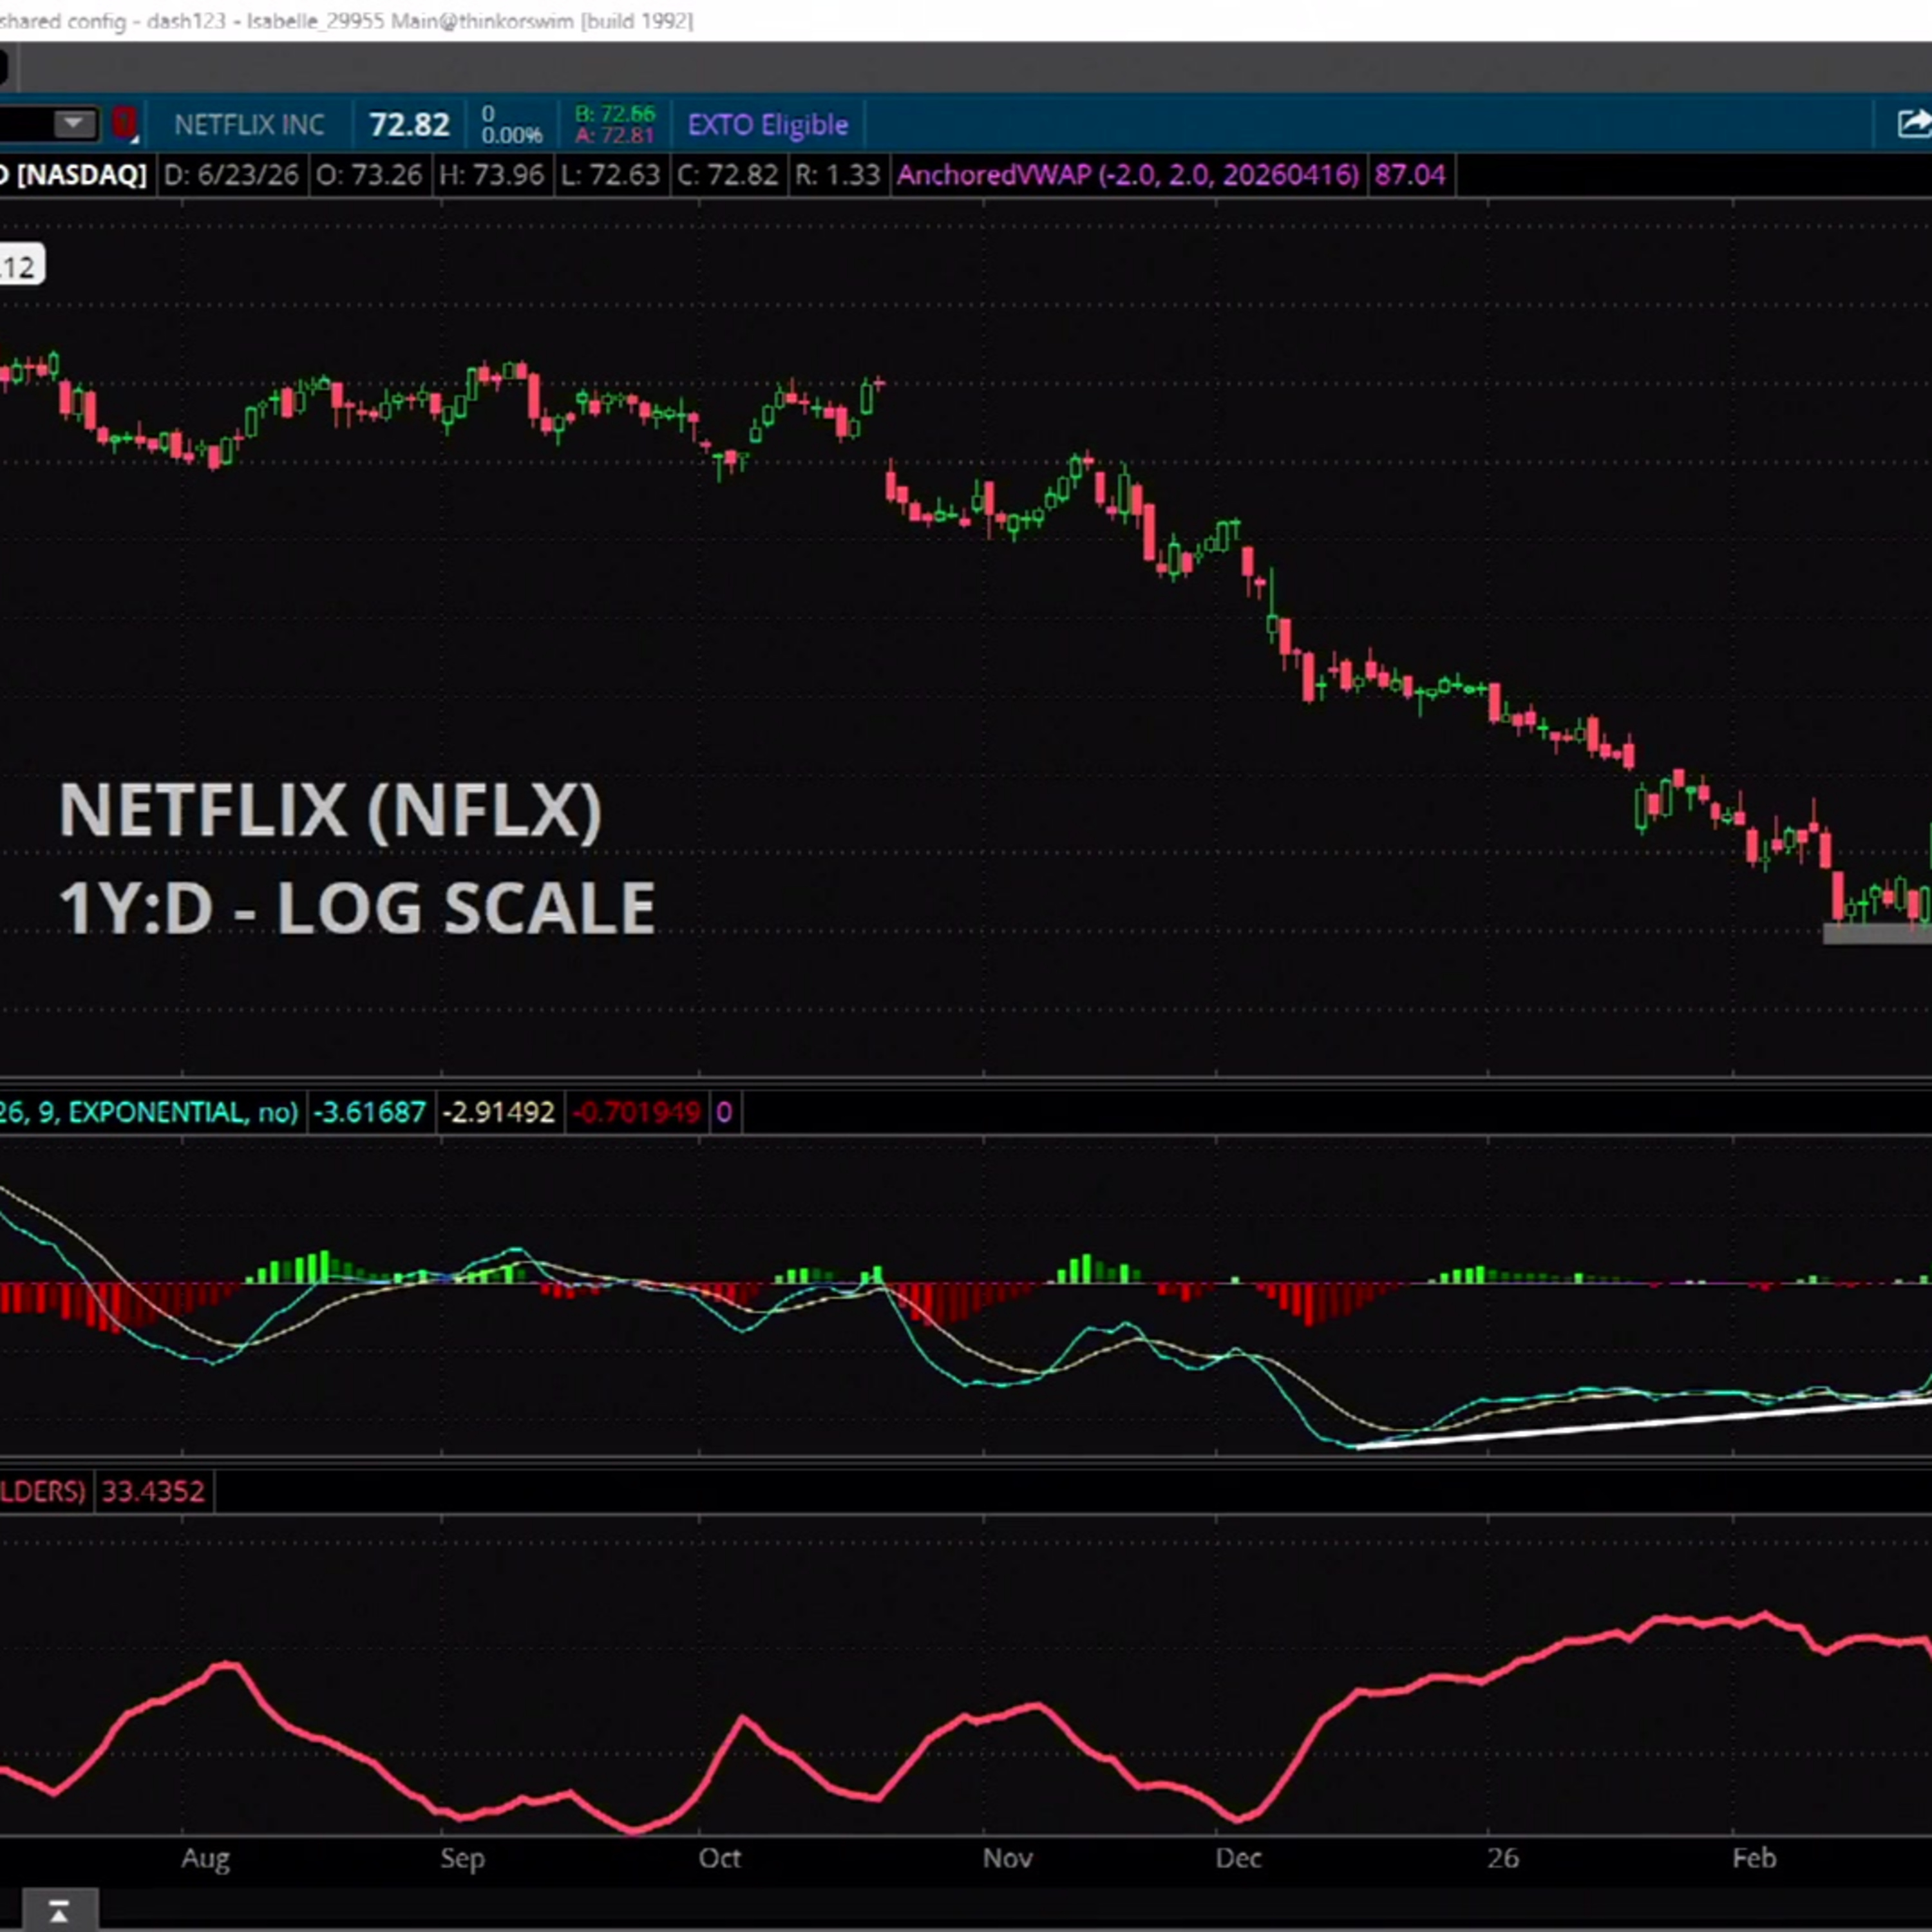The height and width of the screenshot is (1932, 1932).
Task: Click the red symbol link color icon
Action: 124,124
